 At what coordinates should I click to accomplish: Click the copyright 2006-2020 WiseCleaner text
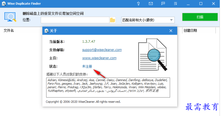pos(83,102)
